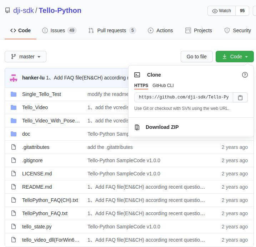The width and height of the screenshot is (256, 247).
Task: Click the Go to file button
Action: (197, 57)
